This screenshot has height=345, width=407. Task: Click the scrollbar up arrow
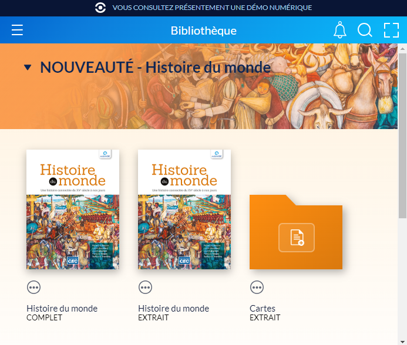point(402,49)
